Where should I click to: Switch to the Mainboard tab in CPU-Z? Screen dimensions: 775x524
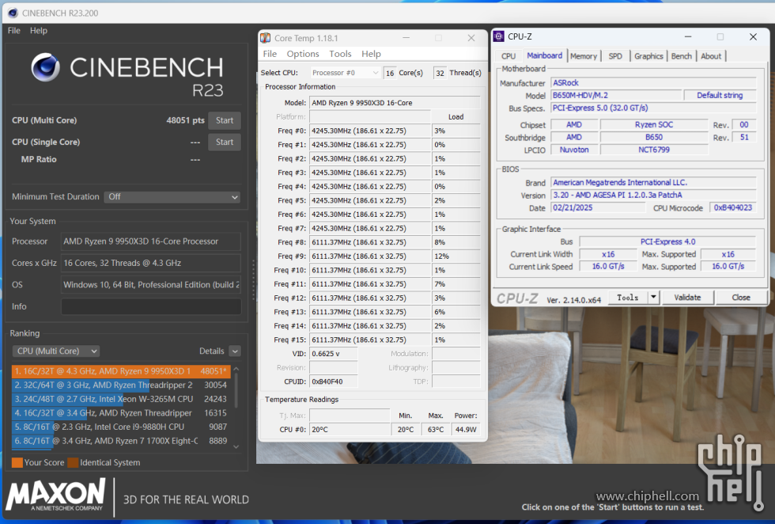click(x=544, y=55)
